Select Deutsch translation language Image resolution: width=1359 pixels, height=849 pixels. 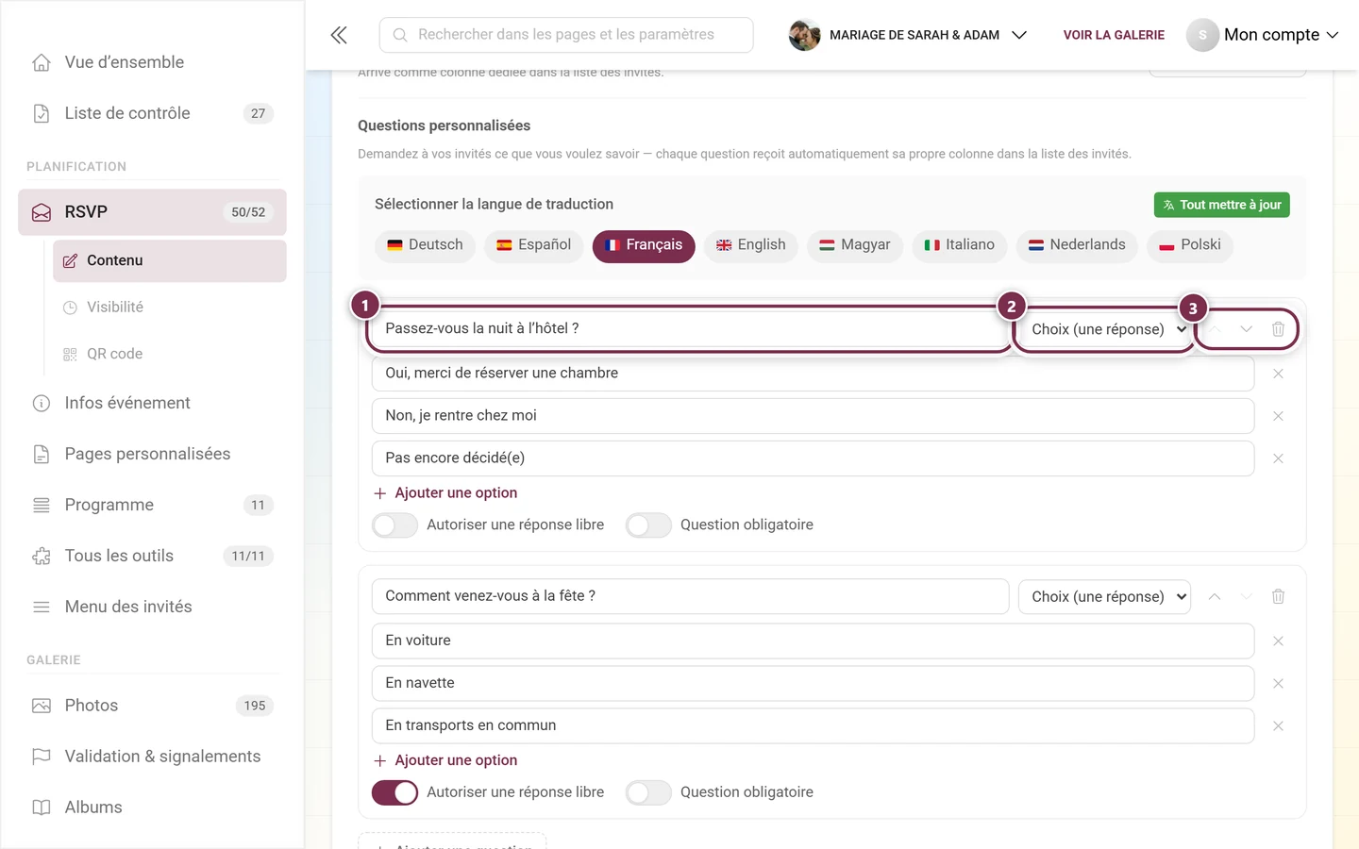425,245
